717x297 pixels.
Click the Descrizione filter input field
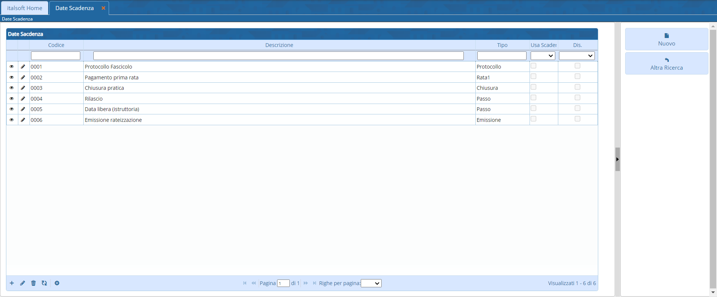pos(278,56)
